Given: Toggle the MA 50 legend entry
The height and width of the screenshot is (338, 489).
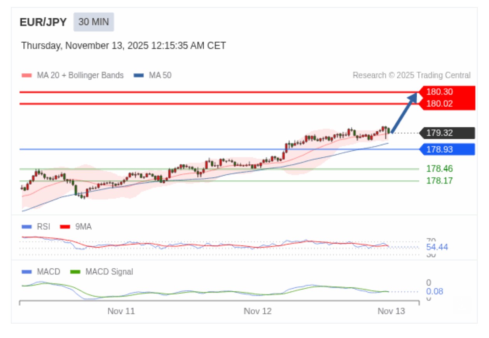Looking at the screenshot, I should click(152, 75).
